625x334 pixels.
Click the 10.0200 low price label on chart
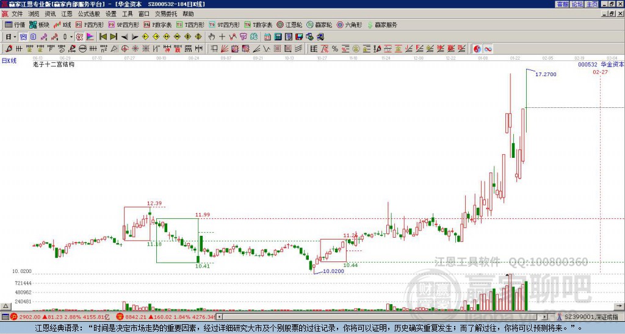point(333,271)
